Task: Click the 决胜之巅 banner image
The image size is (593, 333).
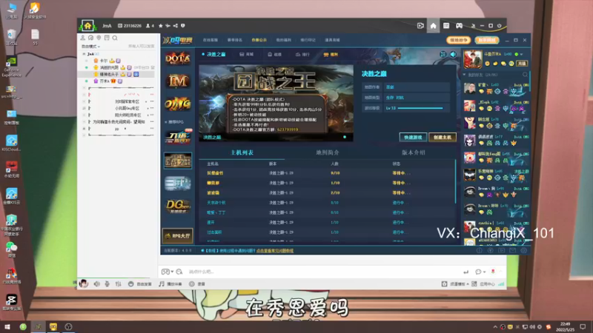Action: [276, 103]
